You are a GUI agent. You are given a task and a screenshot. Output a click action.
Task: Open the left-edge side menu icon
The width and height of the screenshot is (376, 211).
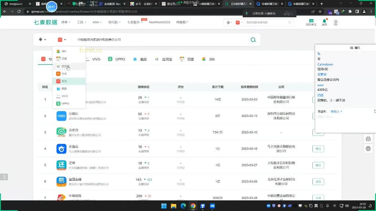[x=4, y=177]
